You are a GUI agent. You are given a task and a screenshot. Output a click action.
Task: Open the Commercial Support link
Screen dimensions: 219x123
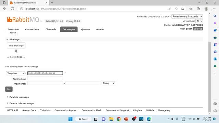[117, 110]
